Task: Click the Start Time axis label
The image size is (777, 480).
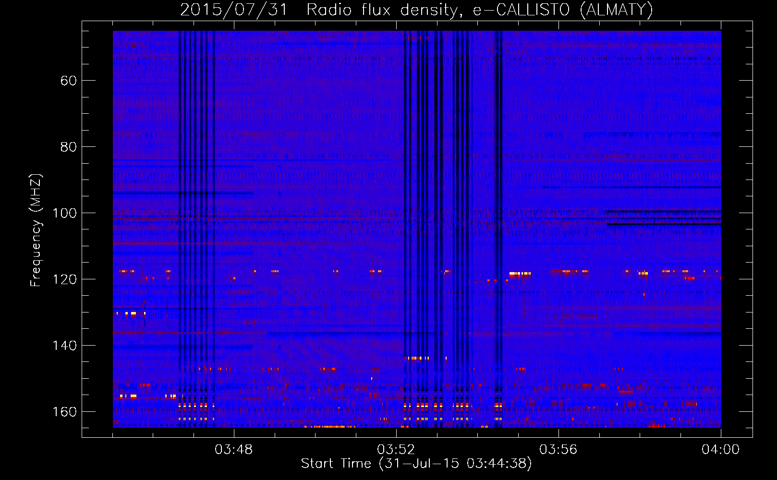Action: pyautogui.click(x=416, y=464)
